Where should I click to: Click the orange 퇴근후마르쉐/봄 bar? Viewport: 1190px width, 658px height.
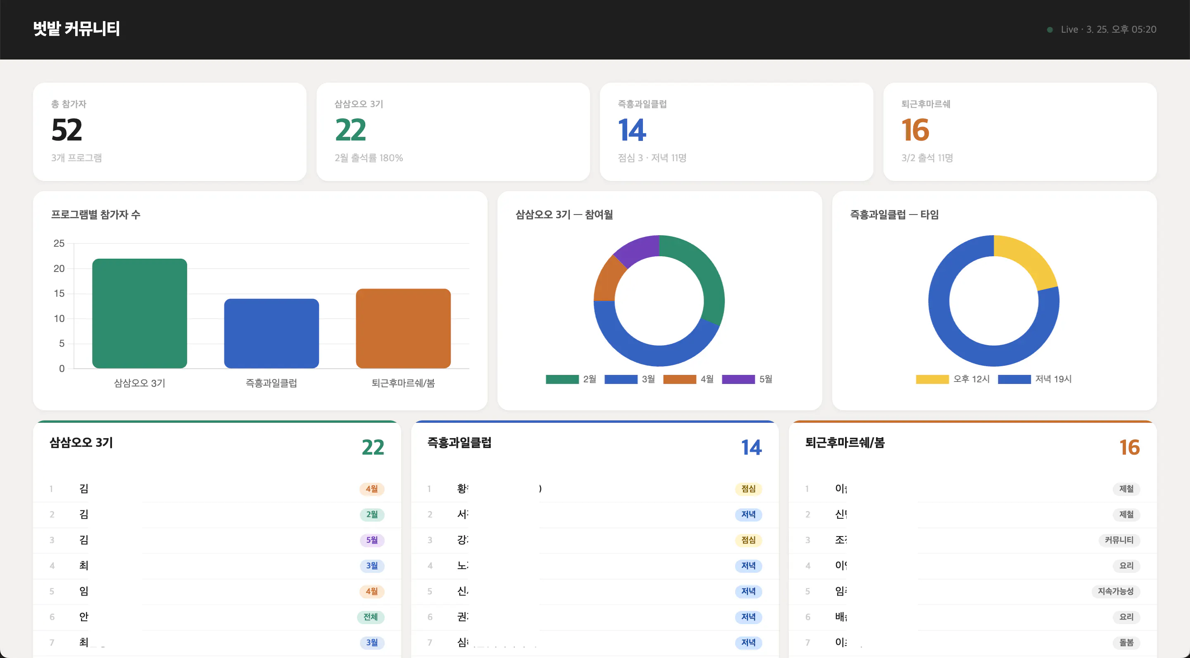point(403,328)
